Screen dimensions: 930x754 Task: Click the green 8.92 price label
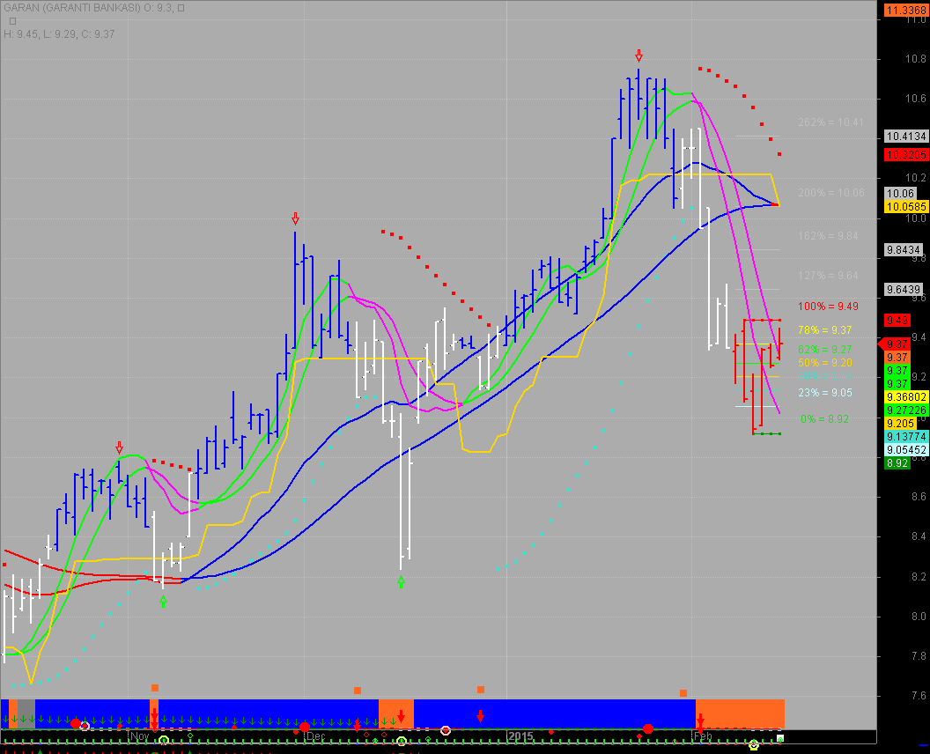pos(897,462)
